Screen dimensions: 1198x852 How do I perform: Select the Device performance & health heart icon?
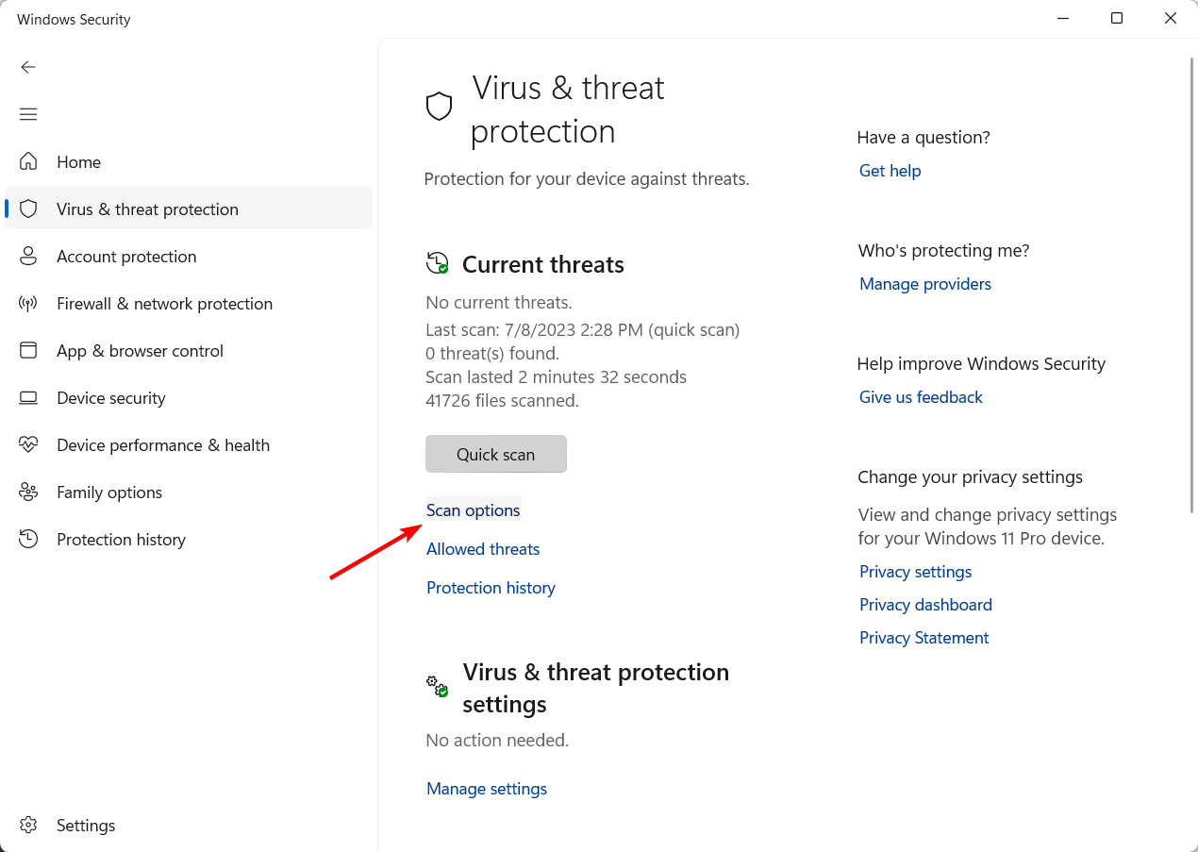(x=28, y=444)
